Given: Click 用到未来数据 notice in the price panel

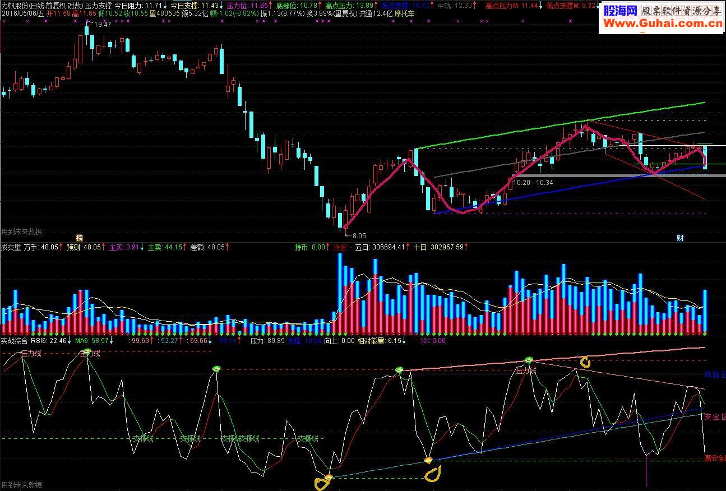Looking at the screenshot, I should click(21, 231).
